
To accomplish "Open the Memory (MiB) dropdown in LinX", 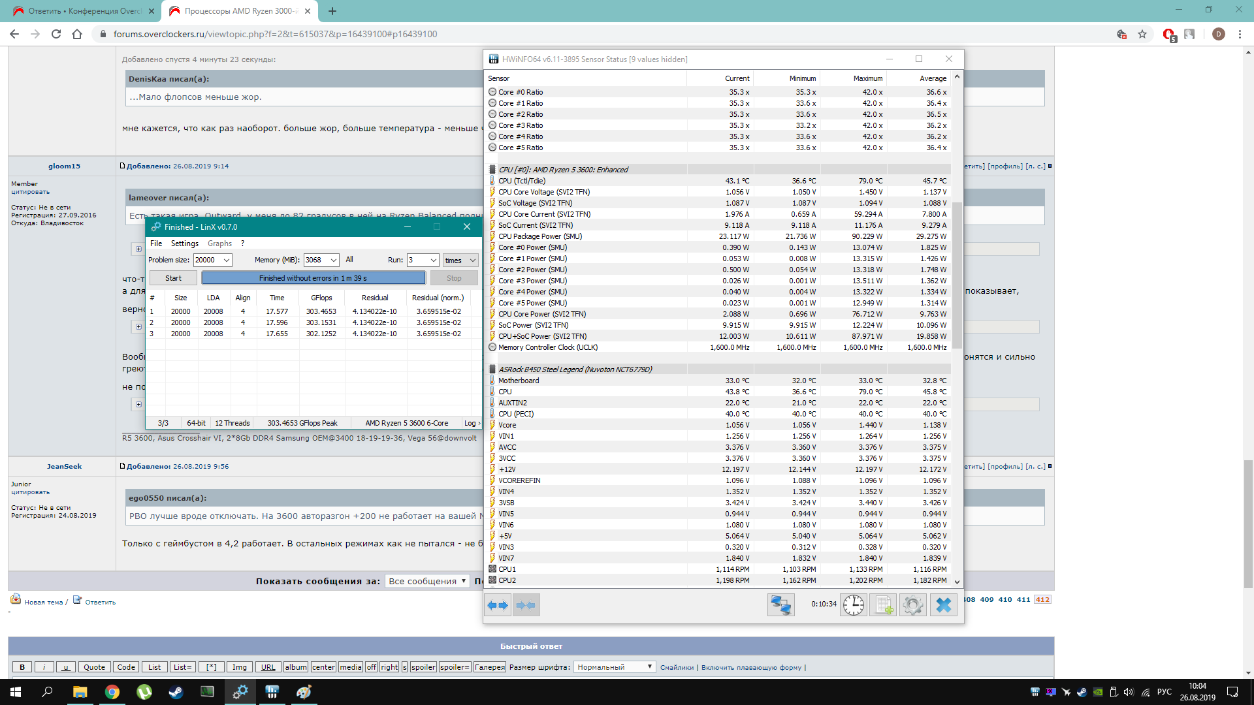I will pyautogui.click(x=333, y=260).
